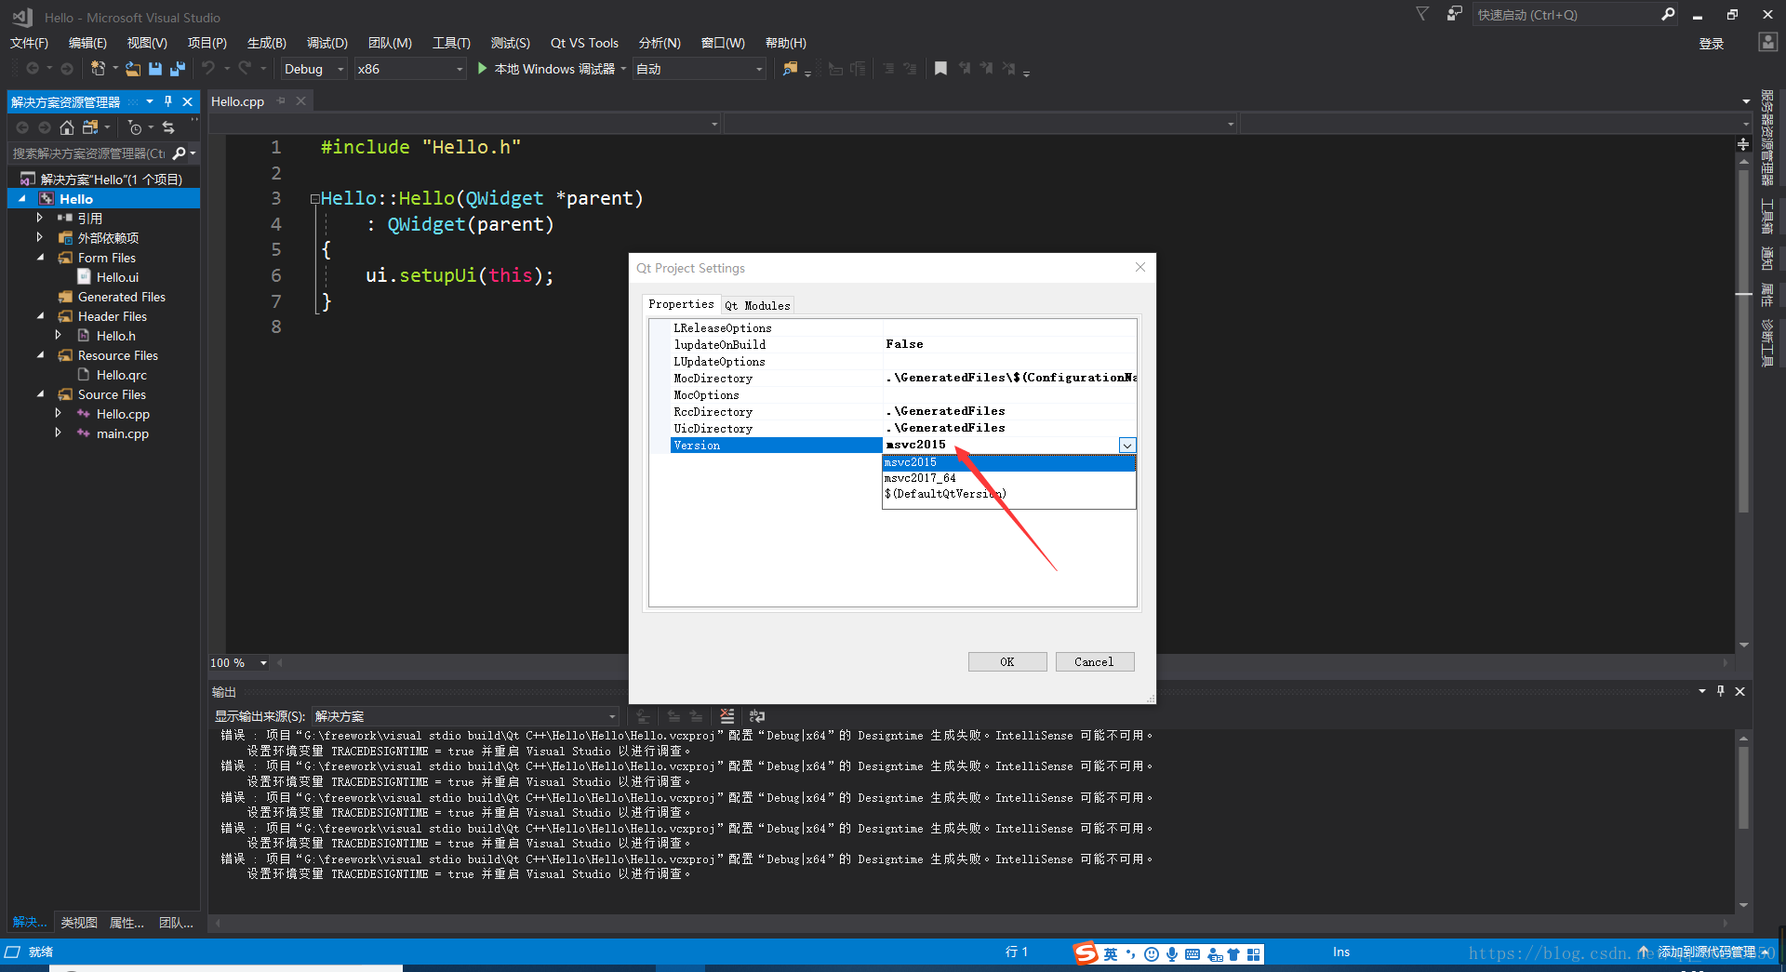Screen dimensions: 1786x972
Task: Click the navigate backward arrow icon
Action: pyautogui.click(x=33, y=69)
